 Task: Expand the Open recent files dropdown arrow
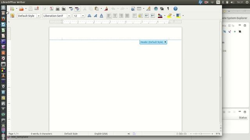click(26, 9)
